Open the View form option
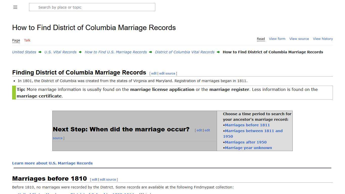Viewport: 345px width, 194px height. pos(277,39)
